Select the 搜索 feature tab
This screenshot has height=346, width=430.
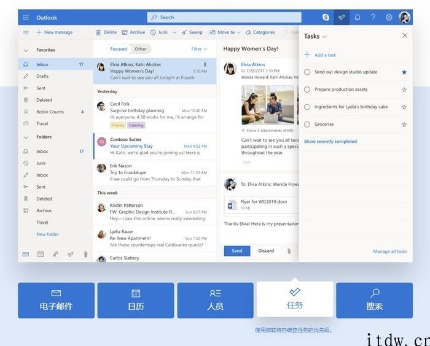[x=374, y=301]
